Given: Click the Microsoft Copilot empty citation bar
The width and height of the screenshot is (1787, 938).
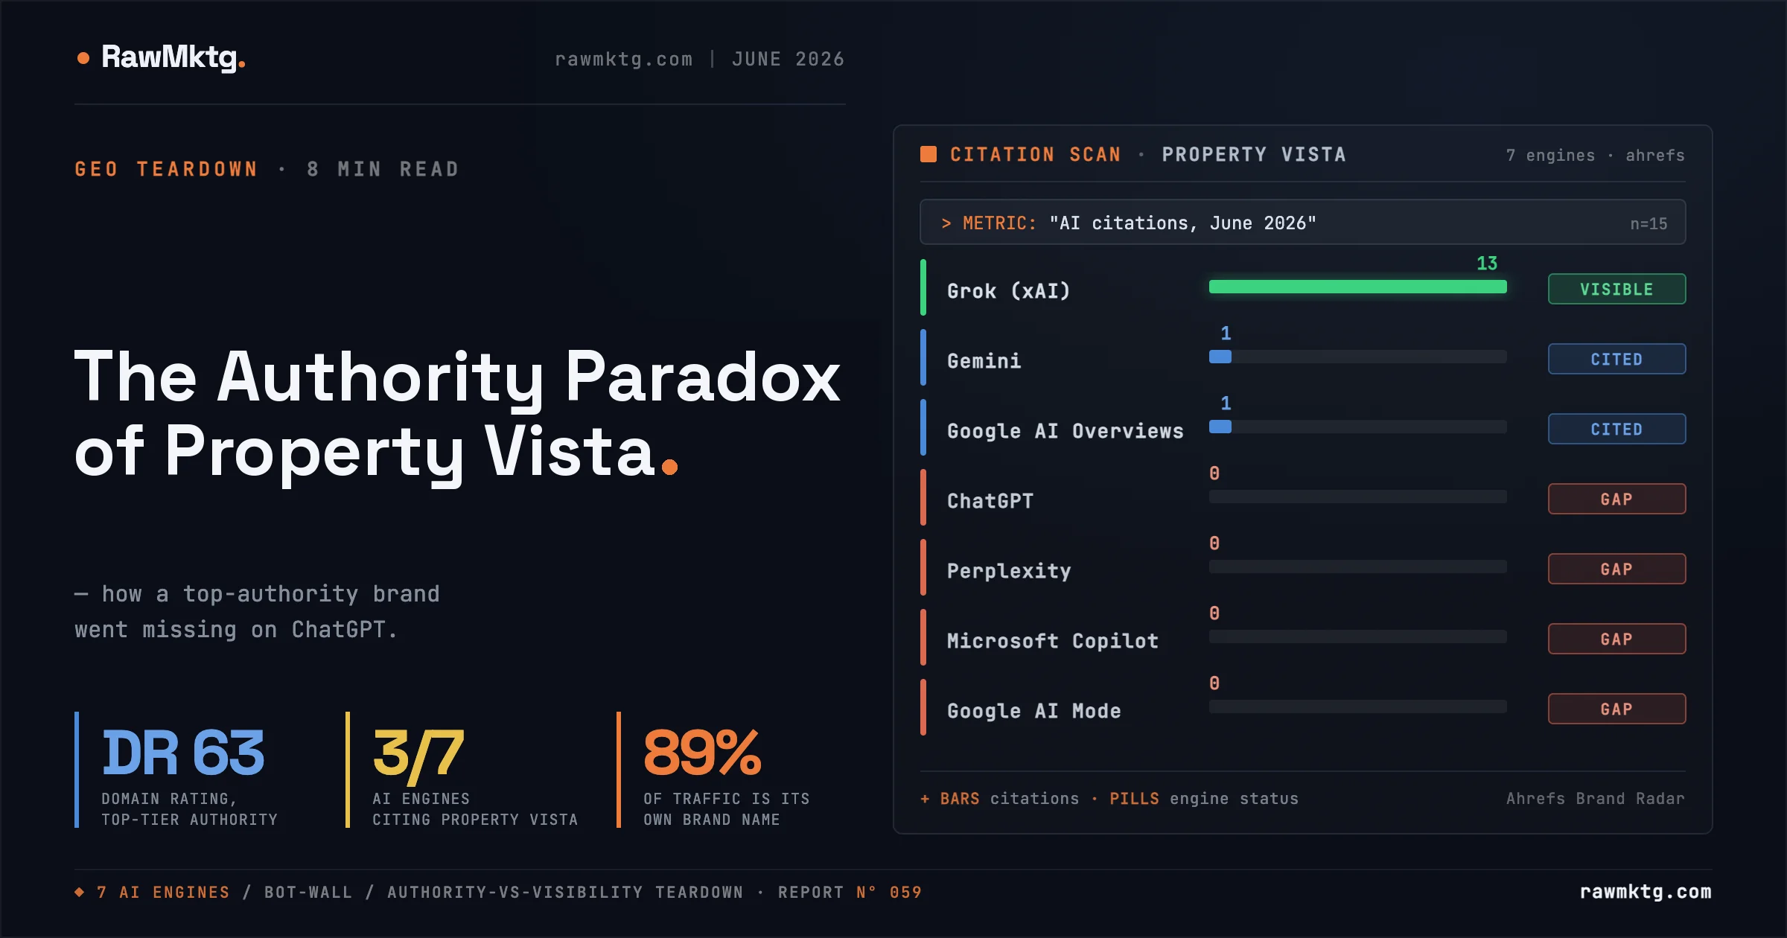Looking at the screenshot, I should click(1357, 636).
